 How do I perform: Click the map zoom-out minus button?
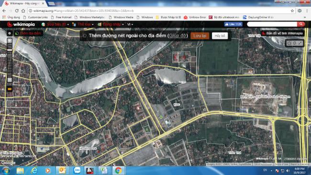(x=10, y=80)
